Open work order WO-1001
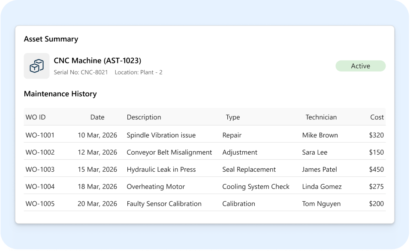410x251 pixels. [x=40, y=135]
